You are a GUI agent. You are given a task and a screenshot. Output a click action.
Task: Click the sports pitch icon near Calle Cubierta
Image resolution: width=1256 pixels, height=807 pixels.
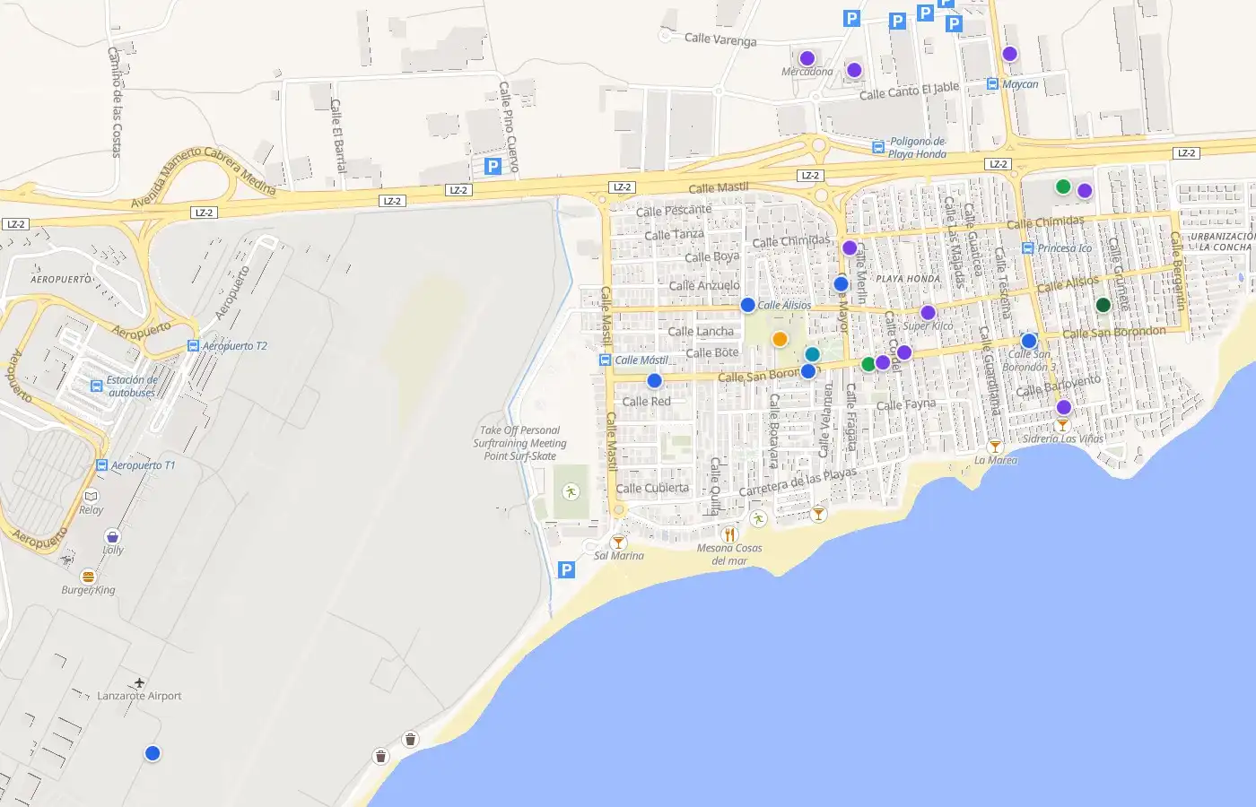point(571,491)
